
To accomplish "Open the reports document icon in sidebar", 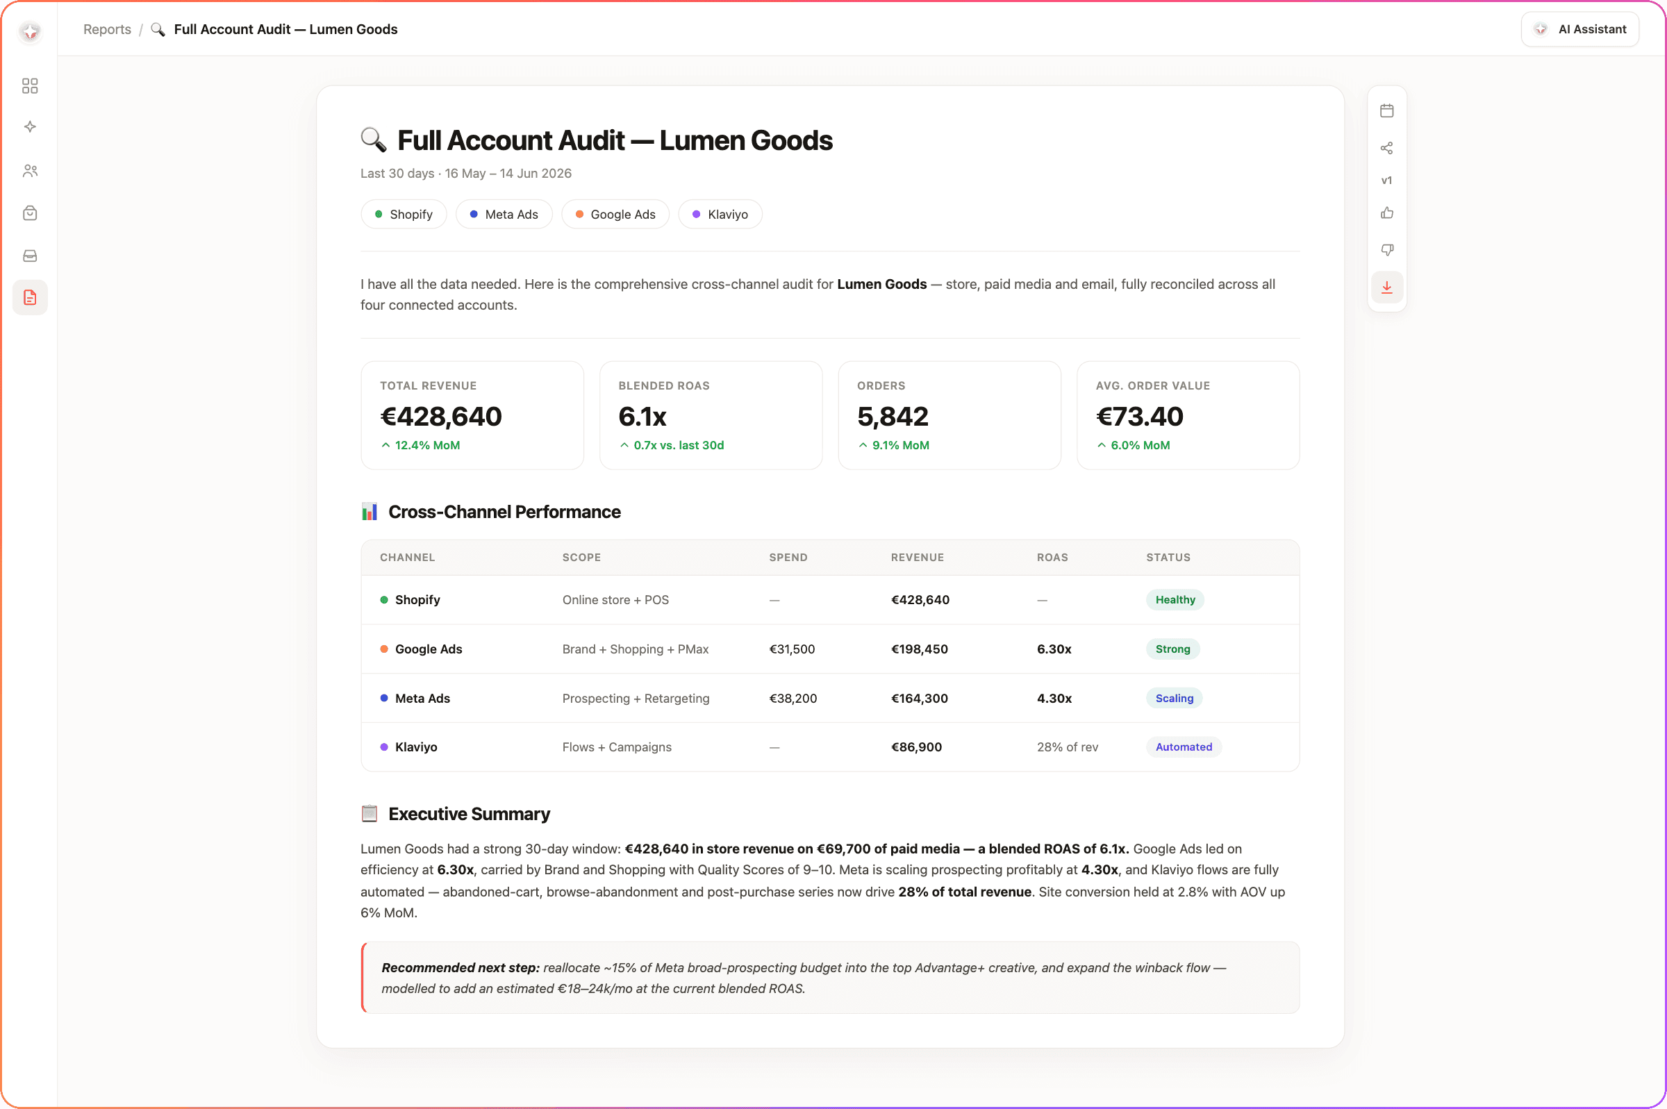I will pyautogui.click(x=30, y=298).
